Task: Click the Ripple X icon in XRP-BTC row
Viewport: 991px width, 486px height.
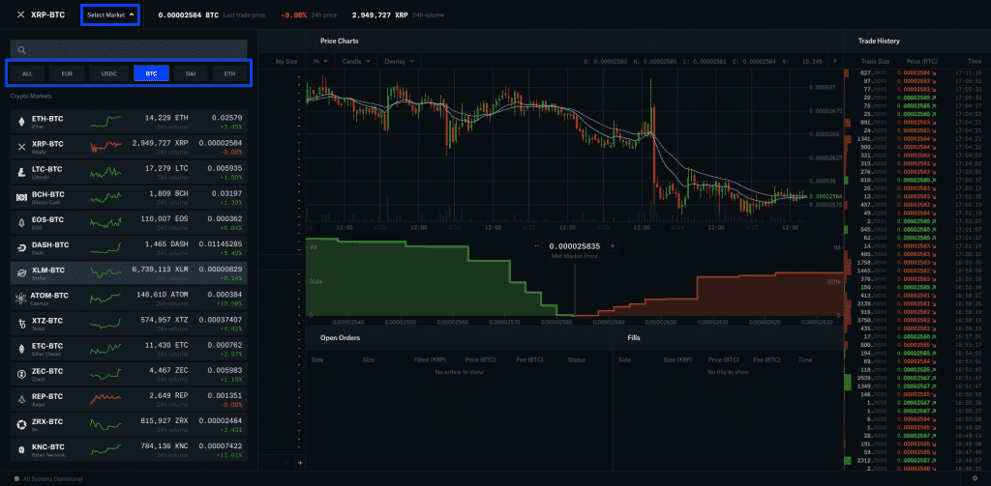Action: click(x=21, y=147)
